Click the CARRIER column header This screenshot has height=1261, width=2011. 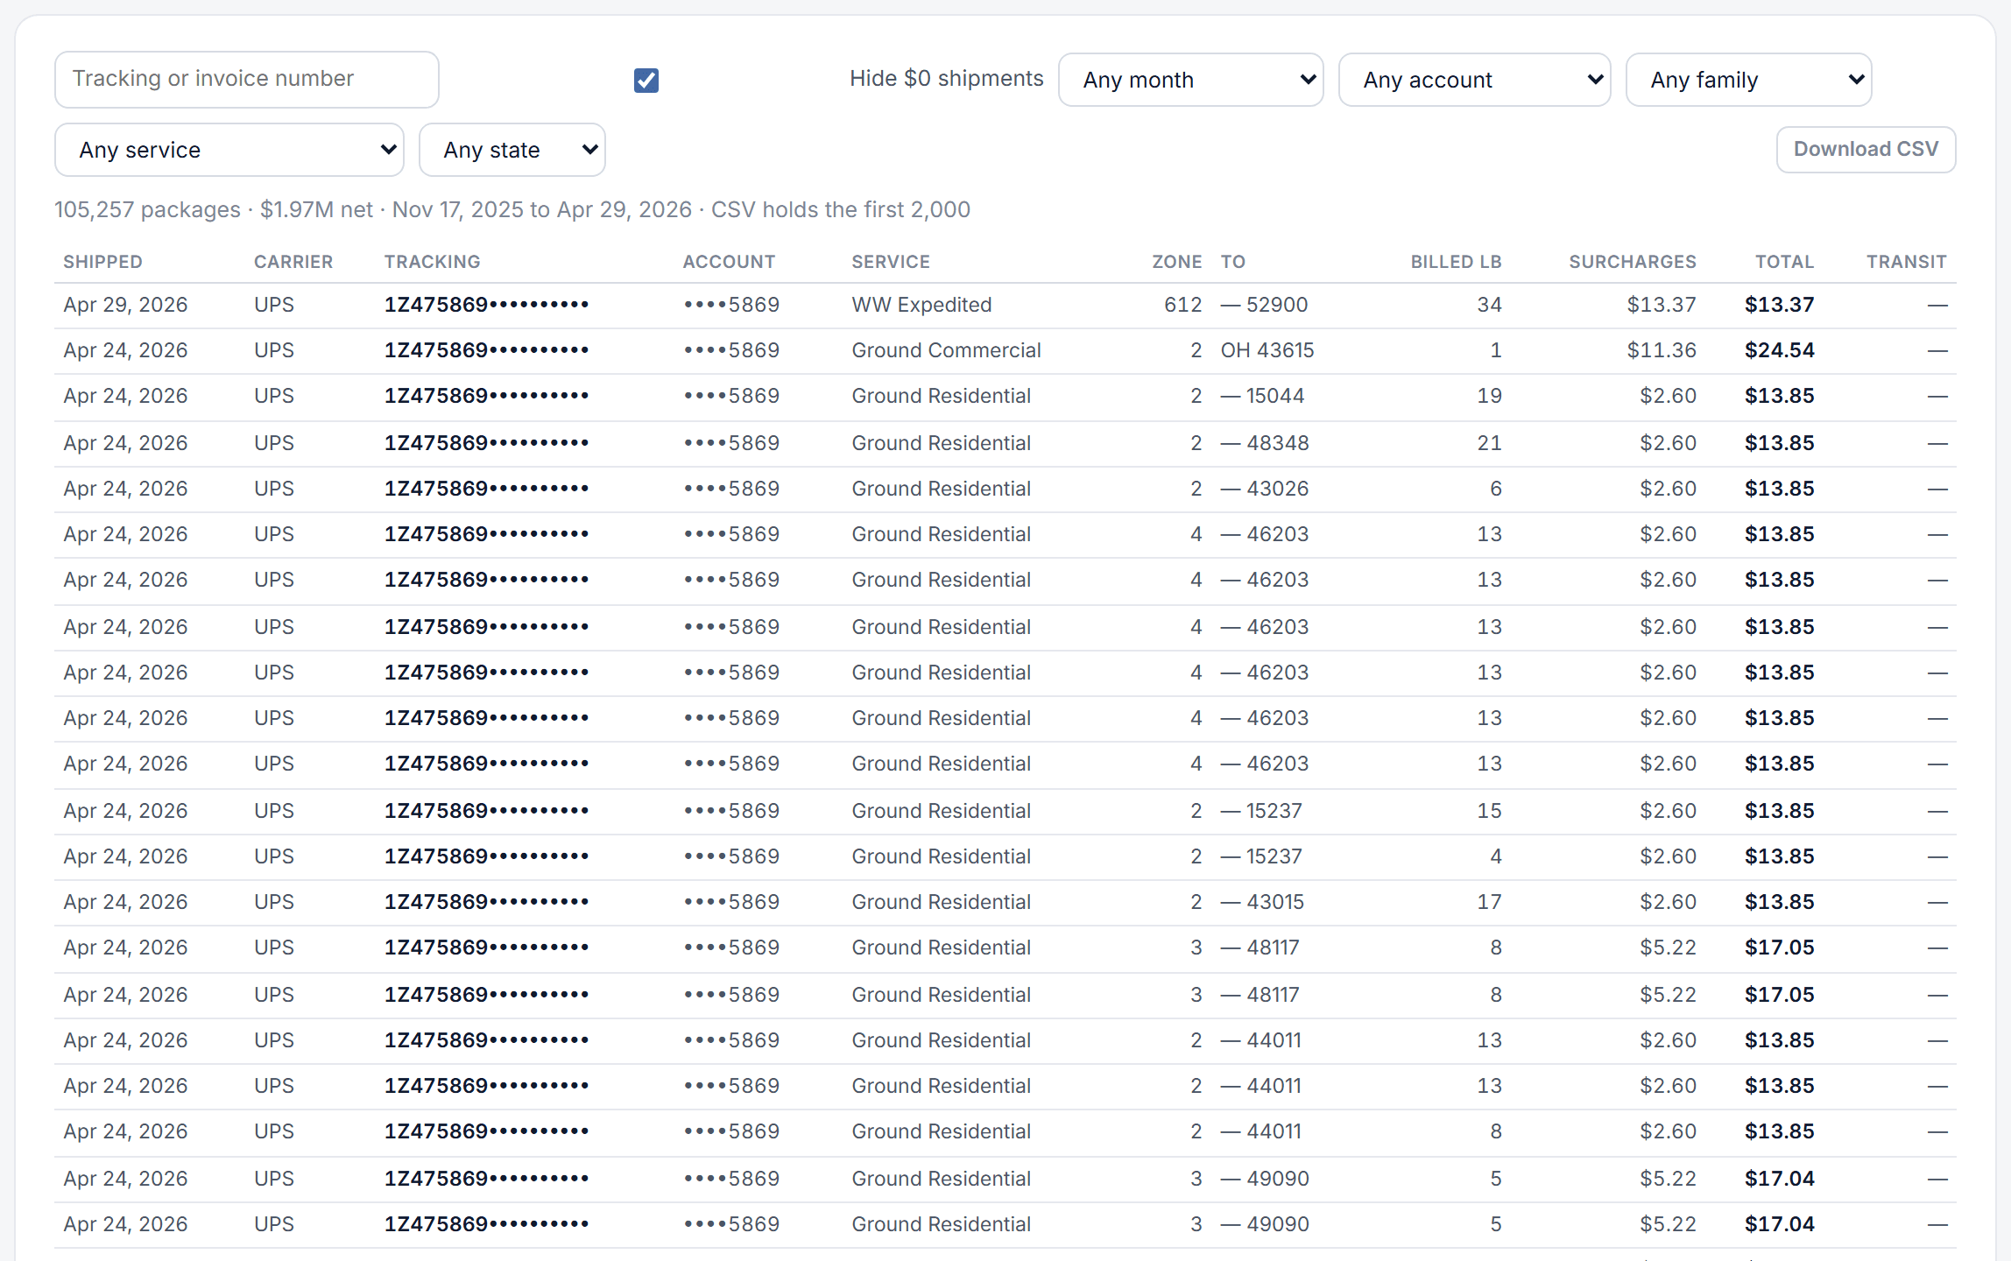click(293, 262)
